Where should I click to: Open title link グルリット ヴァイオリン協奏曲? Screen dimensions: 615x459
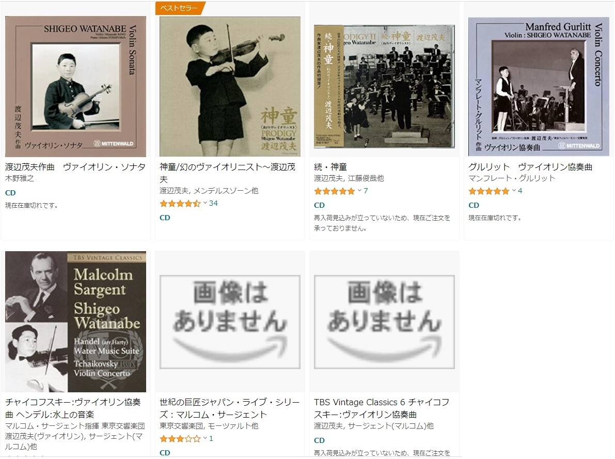[x=530, y=167]
